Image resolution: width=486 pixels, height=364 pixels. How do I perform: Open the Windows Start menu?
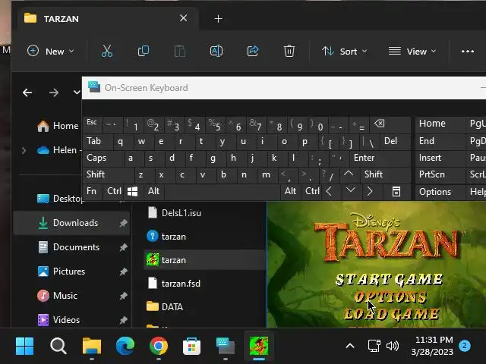click(24, 346)
